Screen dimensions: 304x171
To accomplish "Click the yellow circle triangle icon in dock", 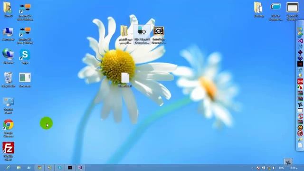I will pyautogui.click(x=300, y=128).
